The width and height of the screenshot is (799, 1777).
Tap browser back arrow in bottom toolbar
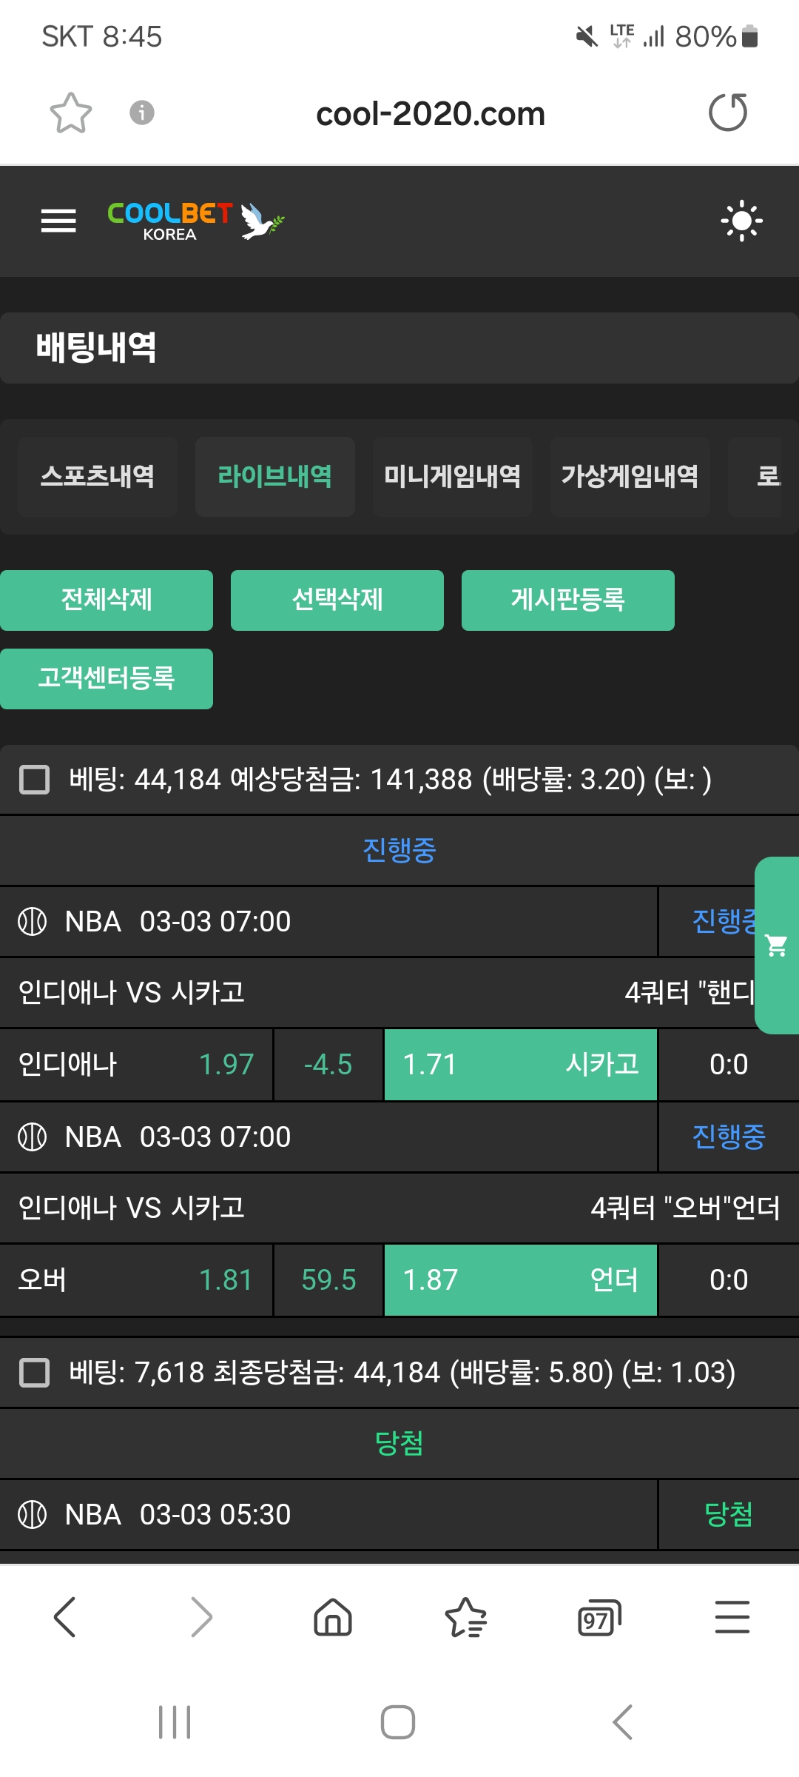click(65, 1616)
